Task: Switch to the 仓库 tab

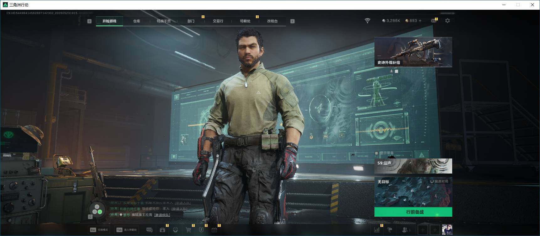Action: (137, 21)
